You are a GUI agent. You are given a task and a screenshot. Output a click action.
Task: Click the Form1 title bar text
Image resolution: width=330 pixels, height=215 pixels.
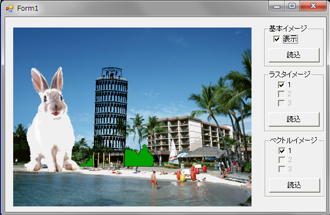coord(27,9)
